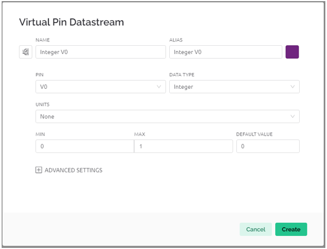Click the chevron arrow in the Pin dropdown
327x249 pixels.
pos(159,87)
